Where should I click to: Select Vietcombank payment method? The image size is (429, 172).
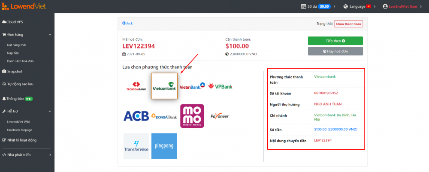pyautogui.click(x=164, y=86)
